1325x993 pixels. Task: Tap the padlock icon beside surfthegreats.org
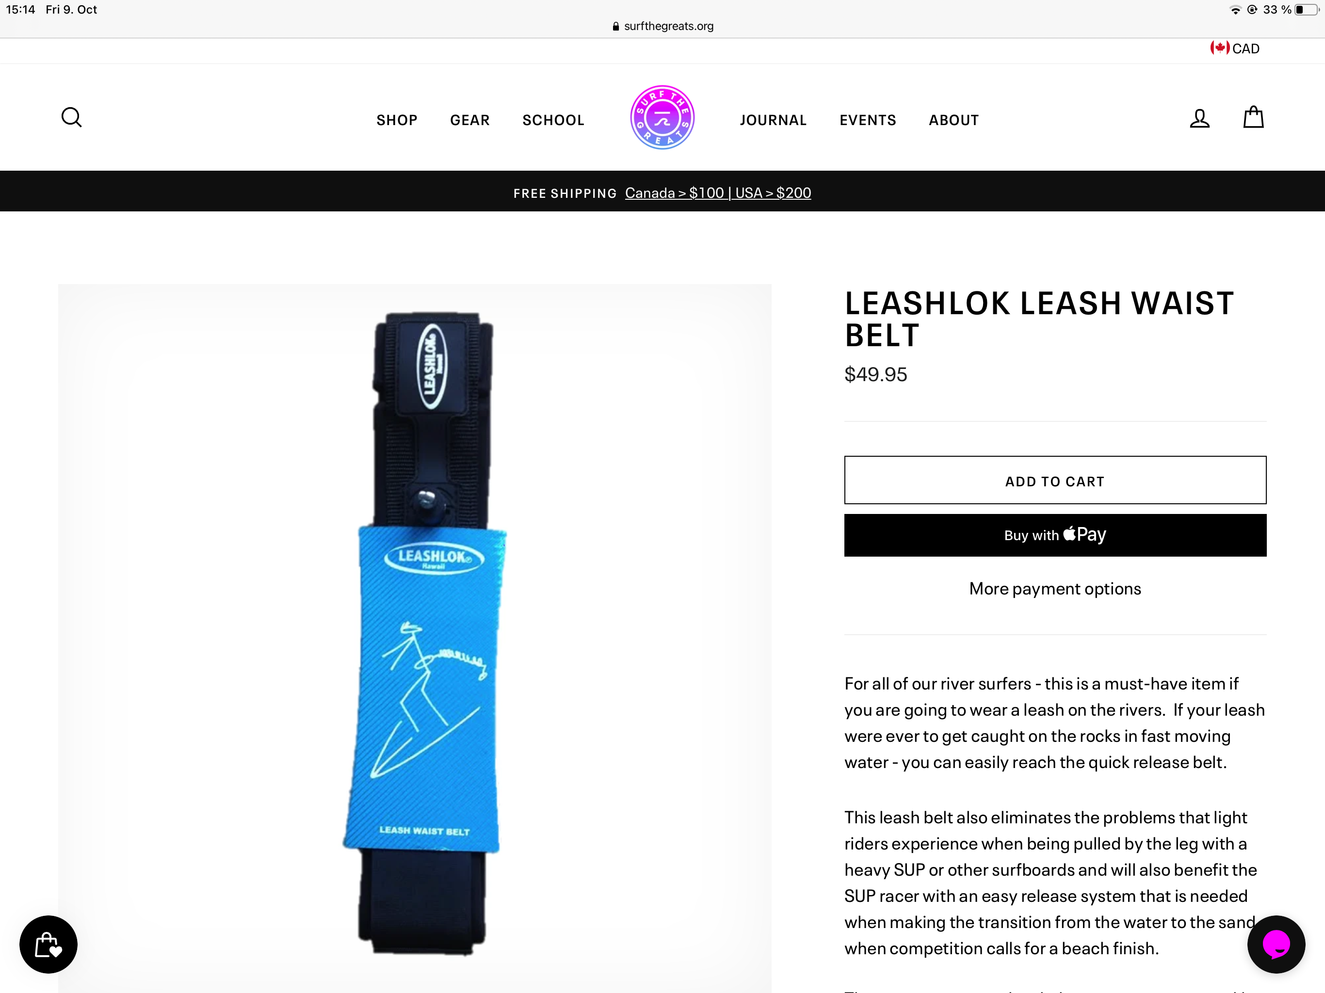click(x=616, y=26)
